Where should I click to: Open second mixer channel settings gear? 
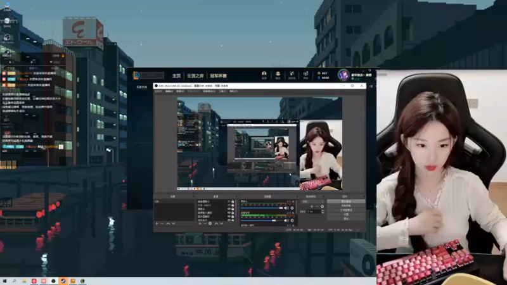coord(292,220)
